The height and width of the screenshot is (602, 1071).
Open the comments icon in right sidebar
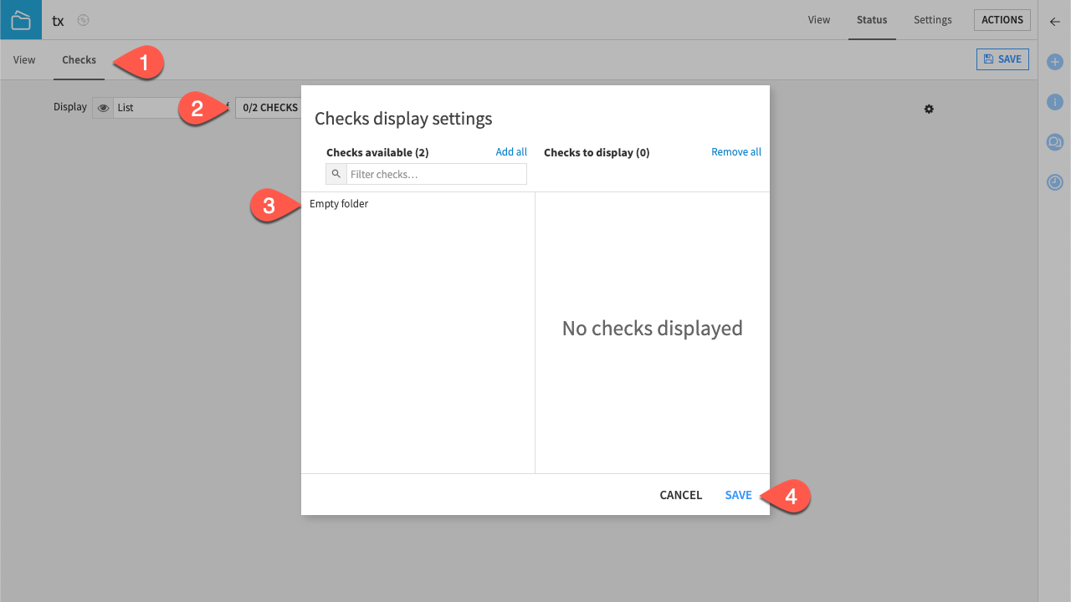tap(1055, 142)
